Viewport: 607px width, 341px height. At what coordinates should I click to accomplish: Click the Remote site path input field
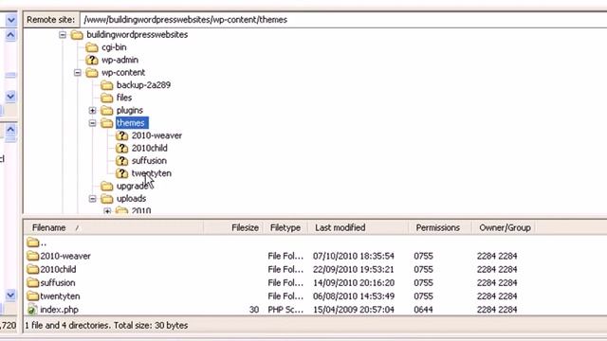coord(343,20)
